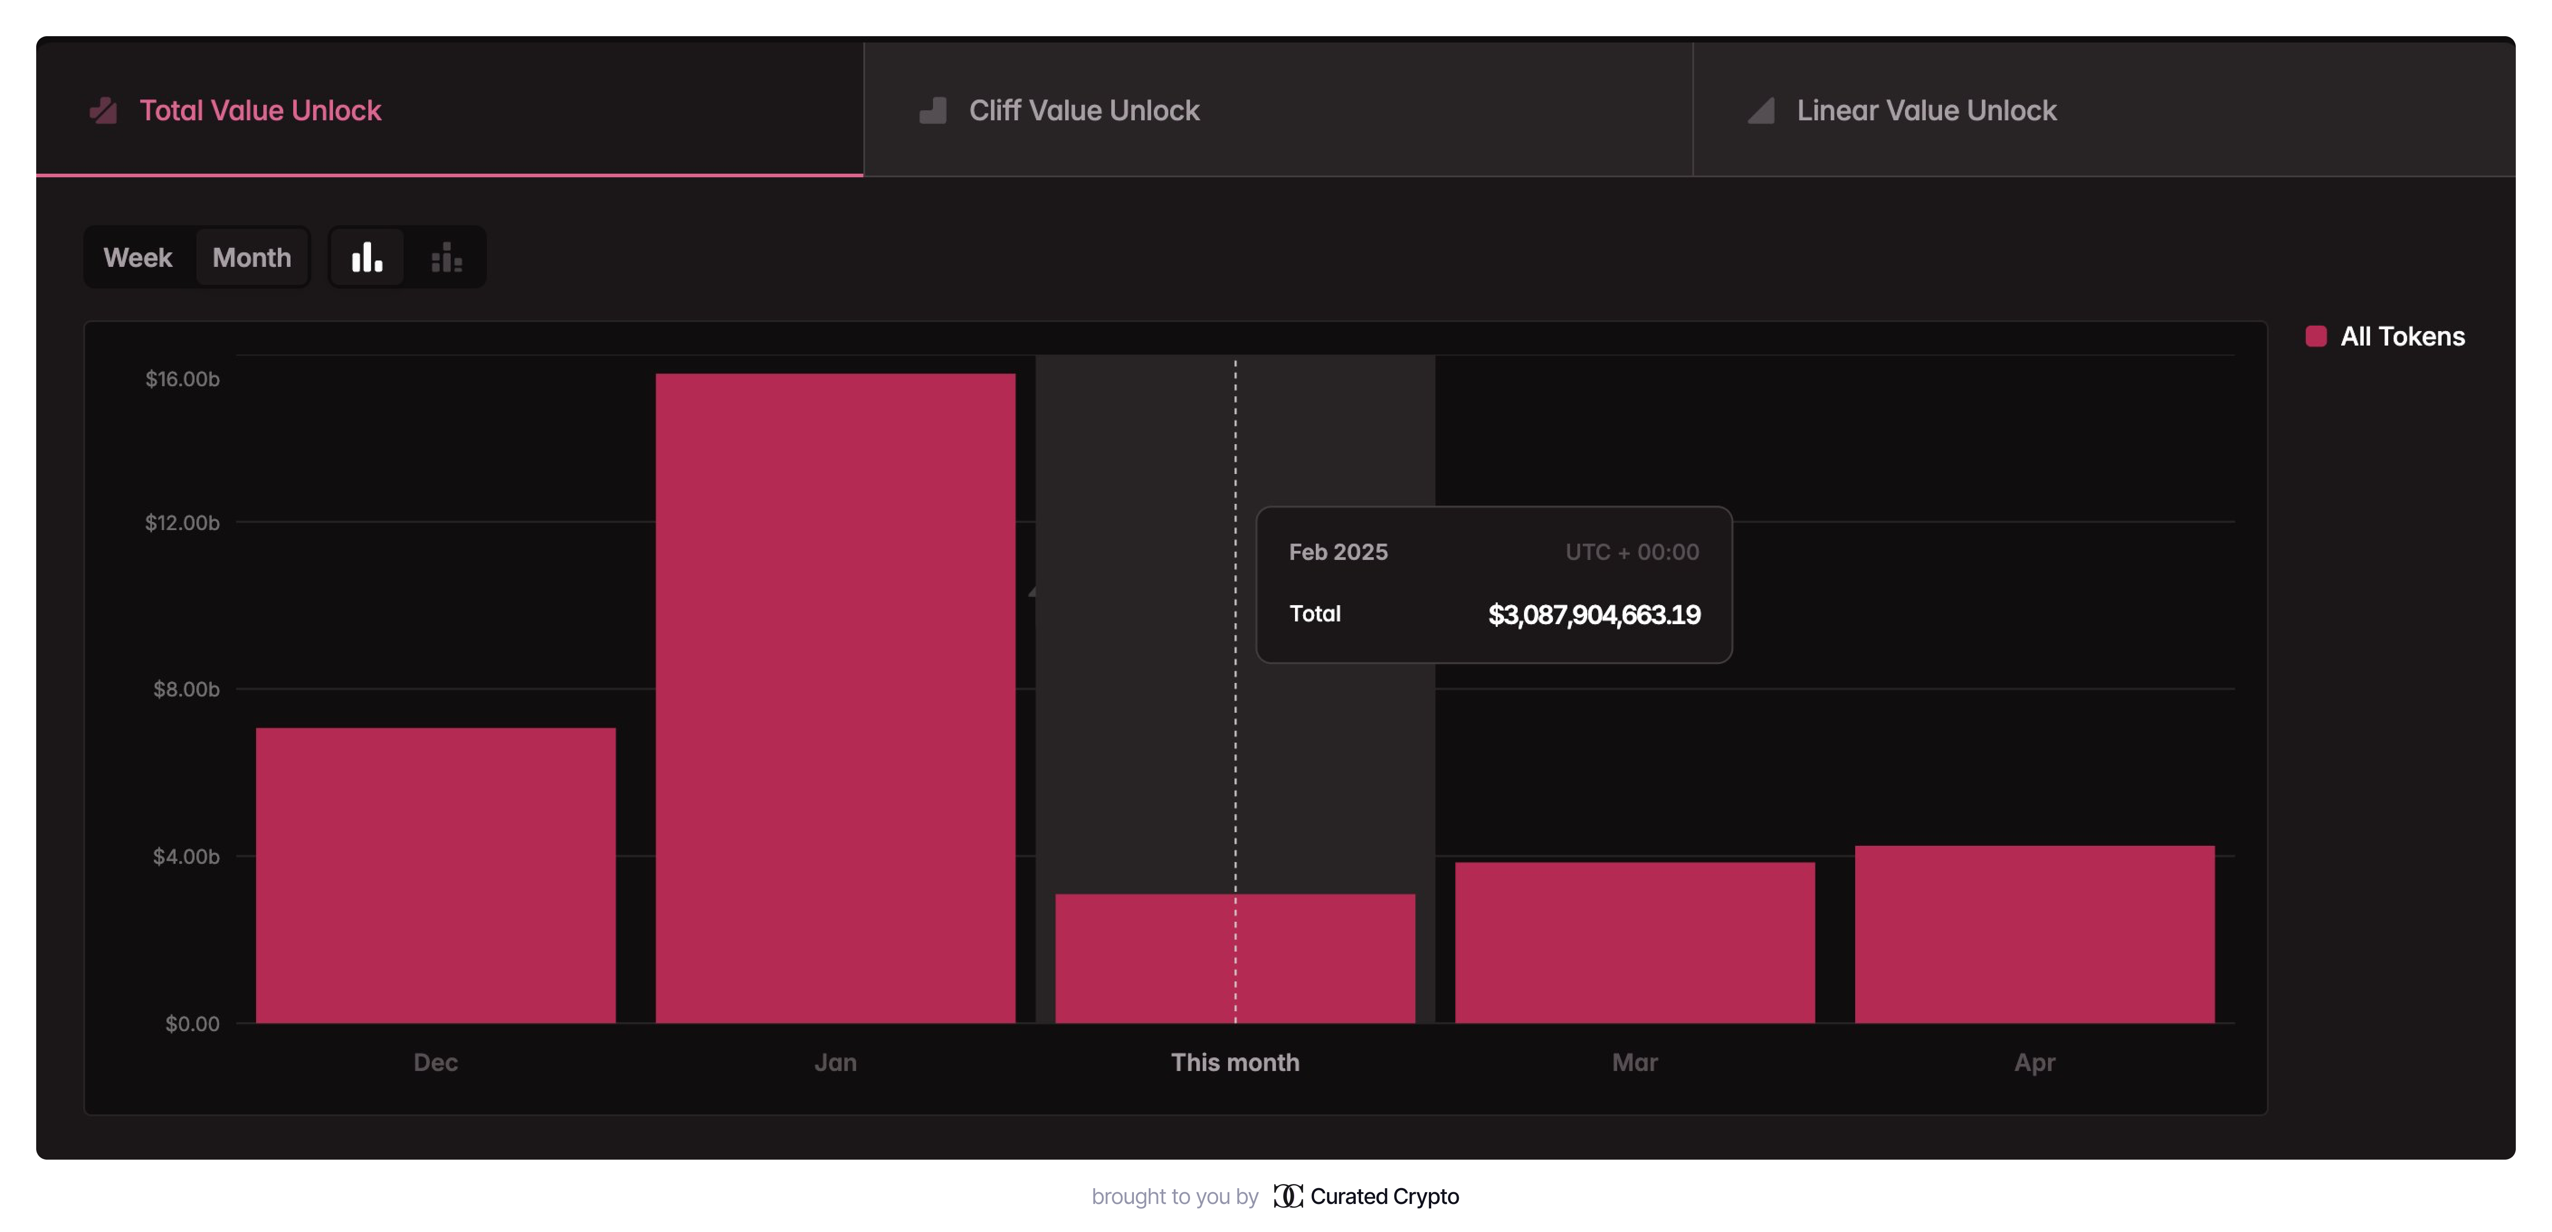2552x1232 pixels.
Task: Open the Cliff Value Unlock tab
Action: (x=1084, y=110)
